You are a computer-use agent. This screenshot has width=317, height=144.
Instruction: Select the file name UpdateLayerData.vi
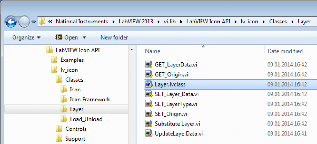[x=179, y=133]
